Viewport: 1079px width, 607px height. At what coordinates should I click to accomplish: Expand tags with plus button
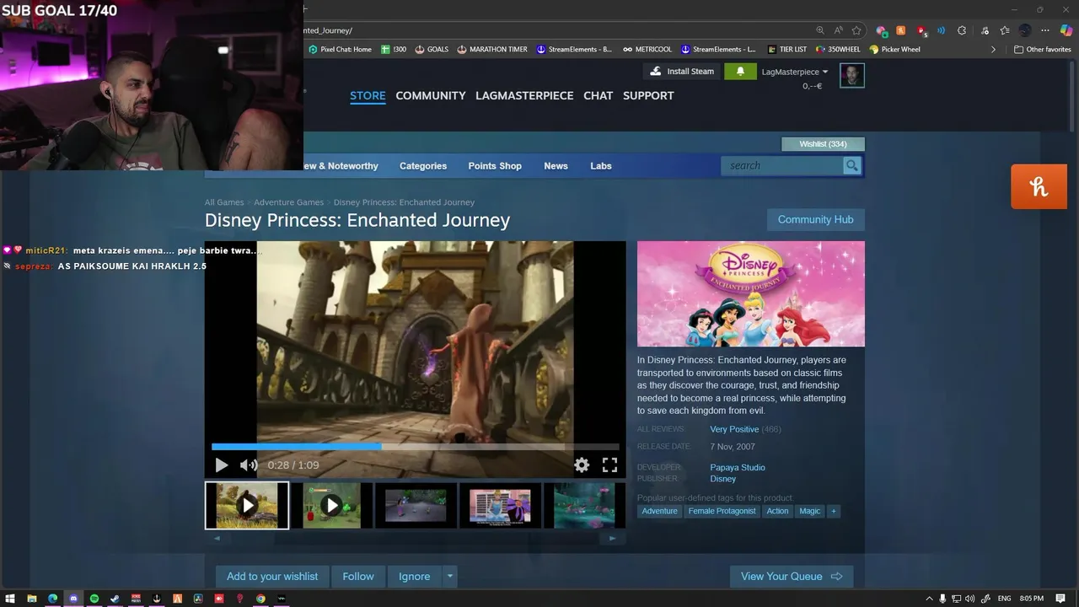coord(834,511)
